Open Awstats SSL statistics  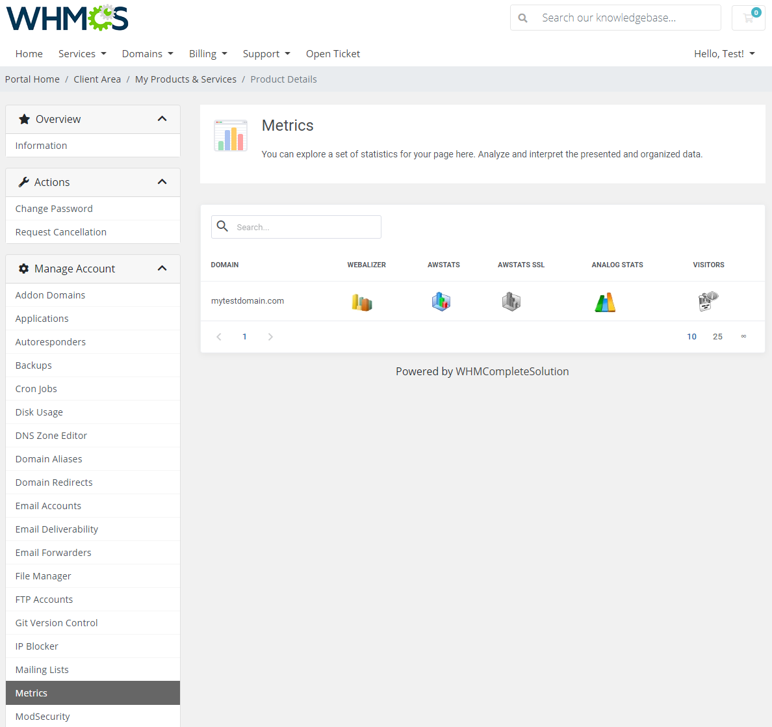pos(511,301)
